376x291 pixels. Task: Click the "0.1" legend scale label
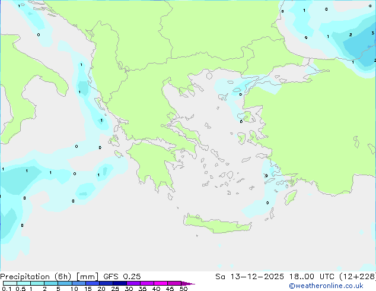pos(7,289)
